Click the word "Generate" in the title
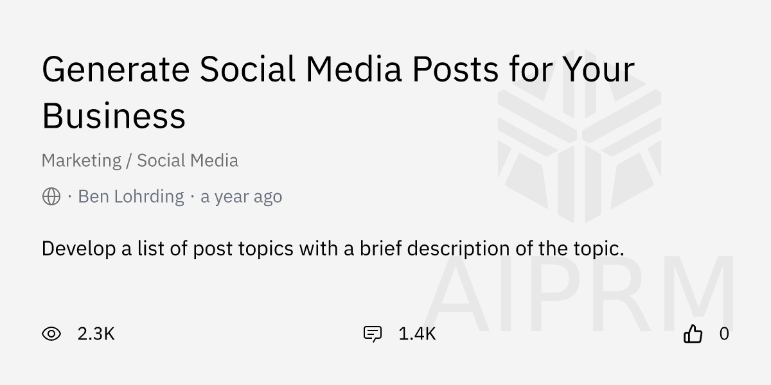 (x=114, y=69)
